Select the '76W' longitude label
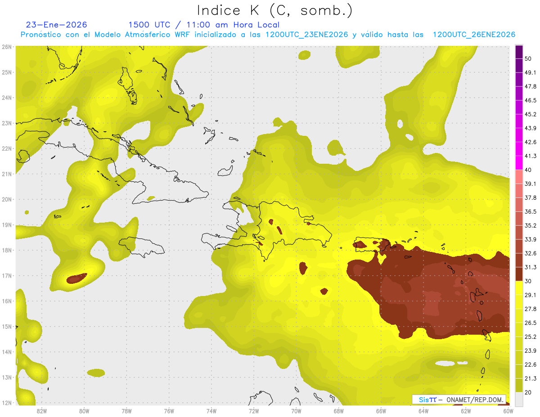This screenshot has height=417, width=540. tap(169, 411)
